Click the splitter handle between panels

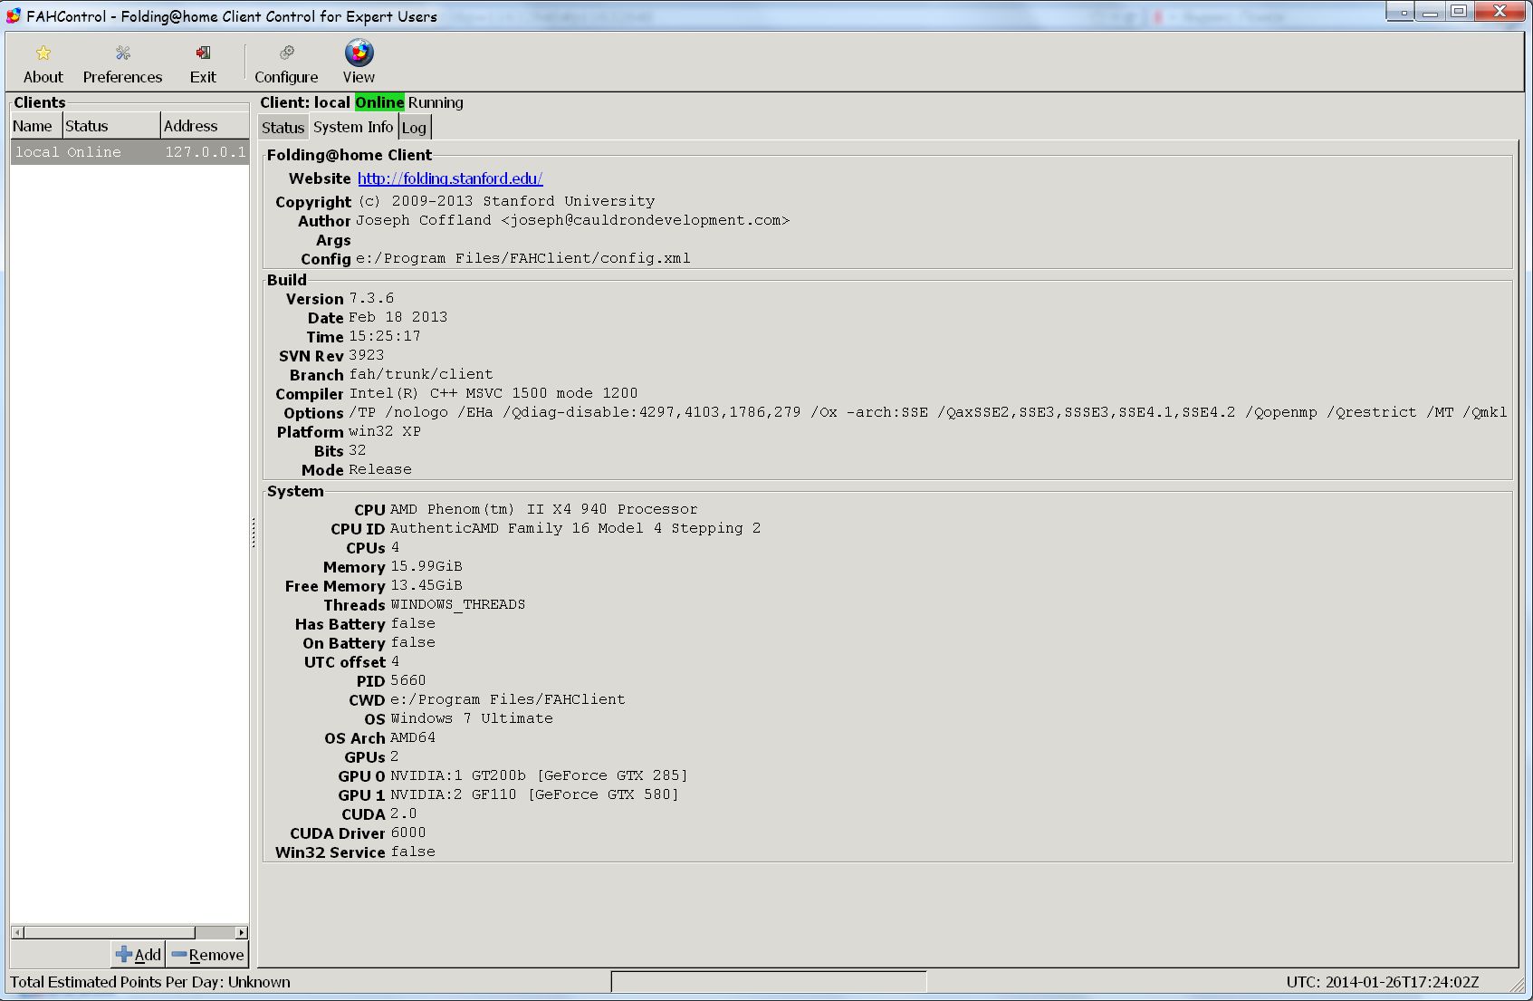coord(254,532)
